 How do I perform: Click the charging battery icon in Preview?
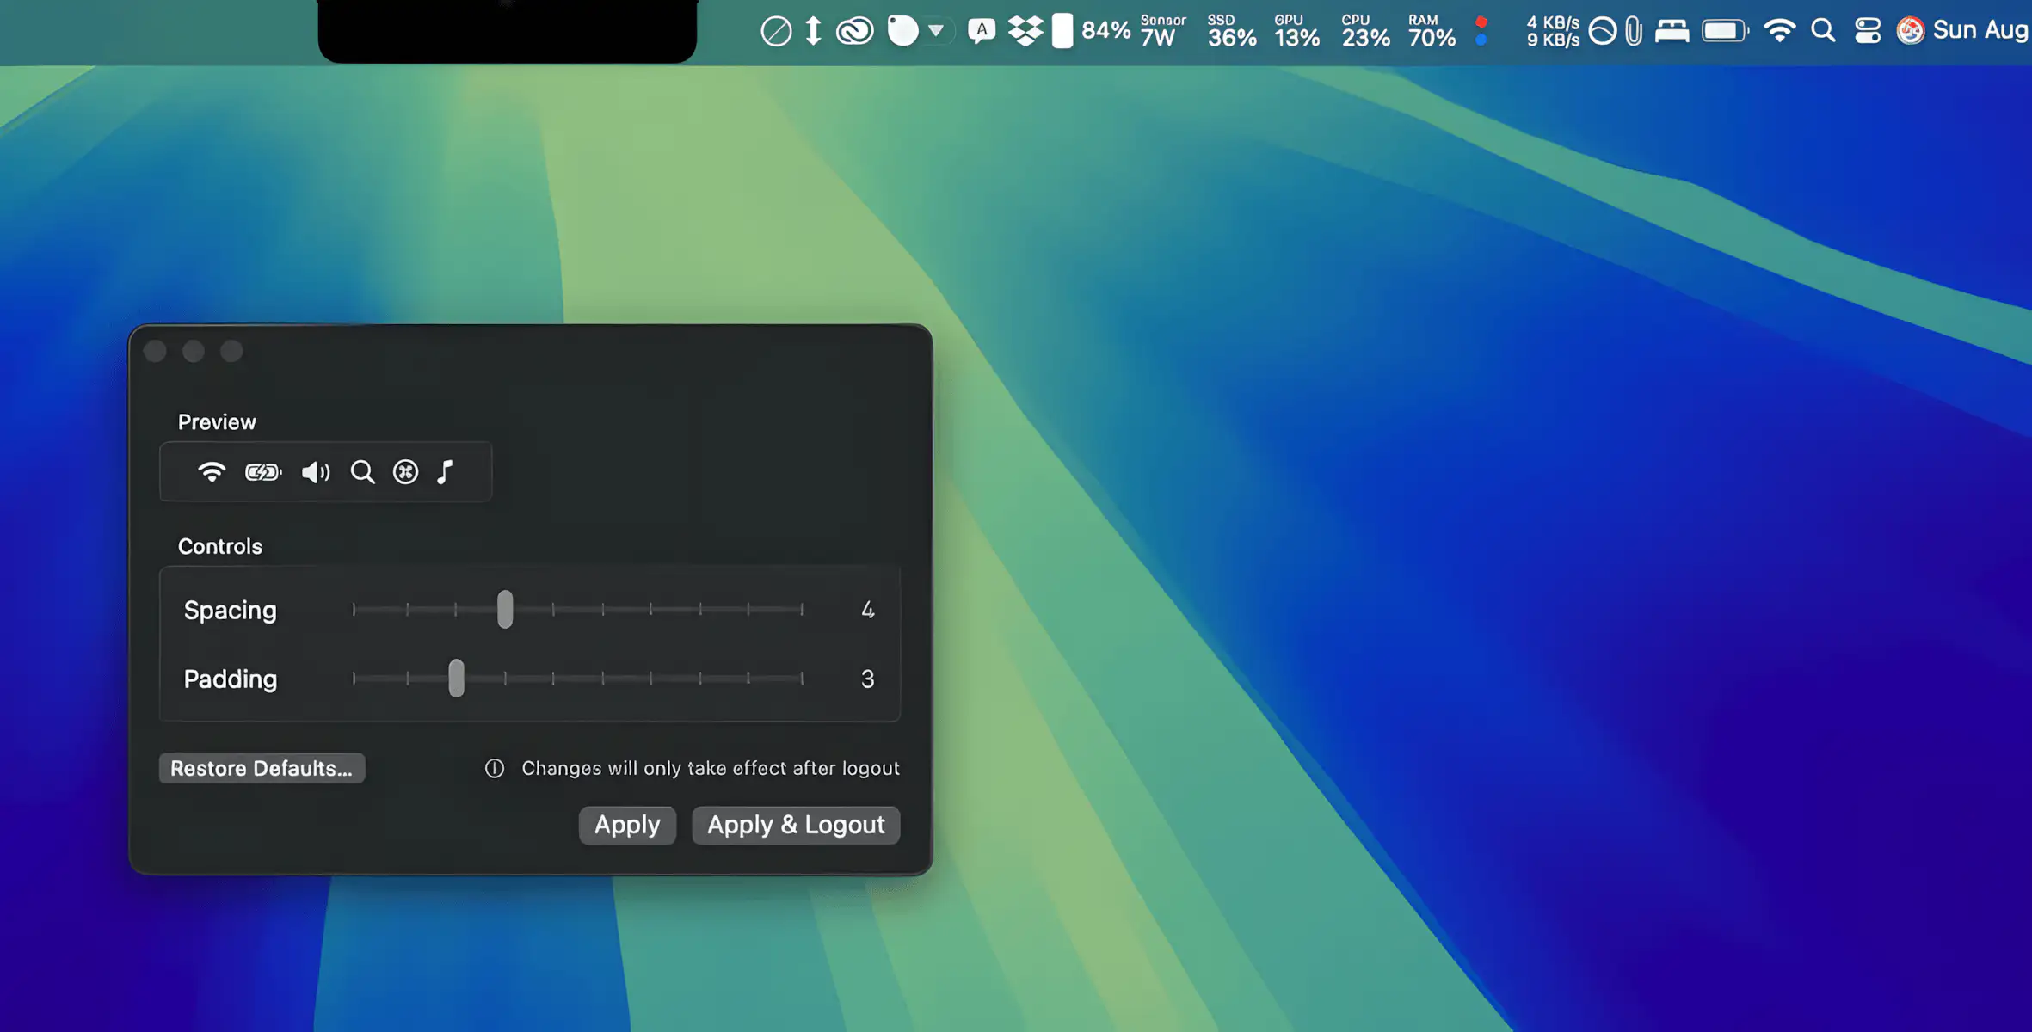coord(262,472)
